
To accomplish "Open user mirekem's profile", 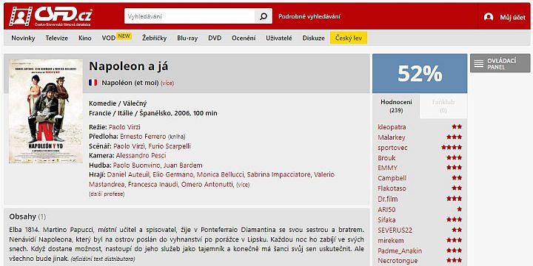I will coord(391,240).
